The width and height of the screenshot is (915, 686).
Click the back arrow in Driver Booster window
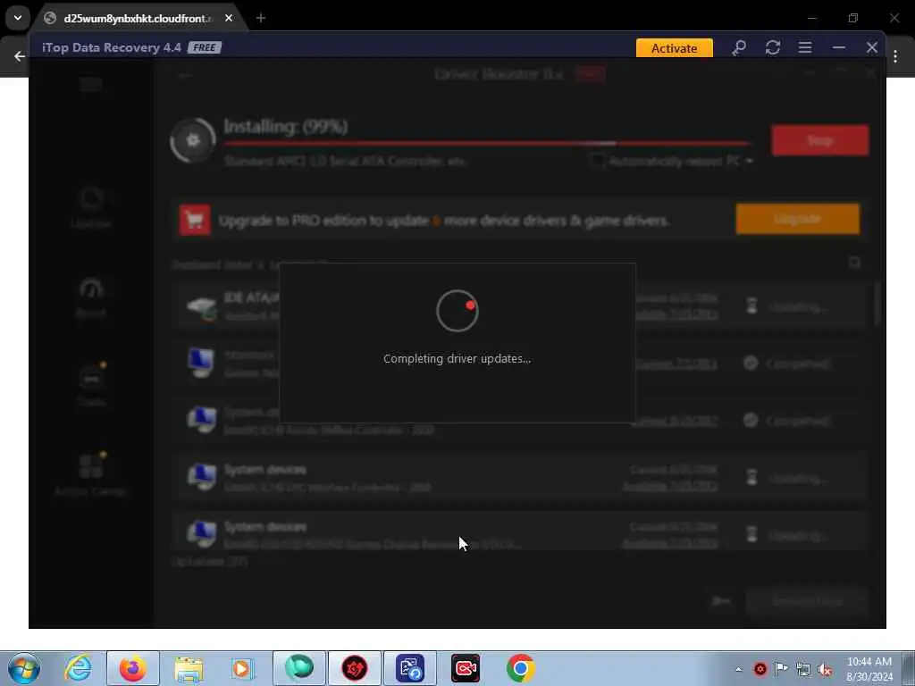point(185,76)
